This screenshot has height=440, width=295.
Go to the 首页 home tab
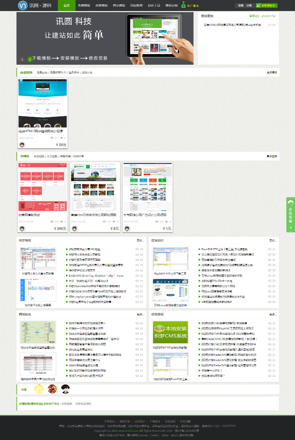(66, 6)
